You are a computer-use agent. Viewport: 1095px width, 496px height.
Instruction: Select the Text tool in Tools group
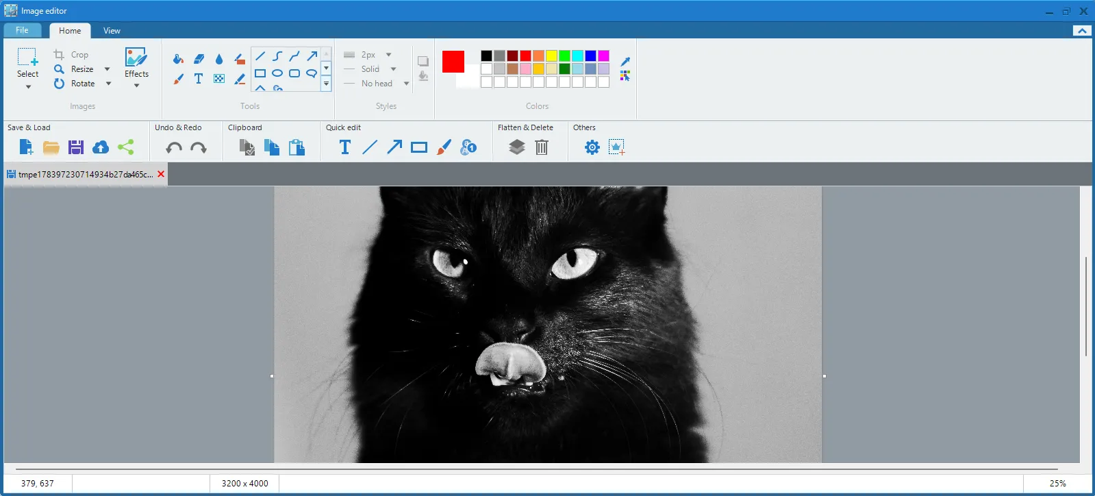(x=199, y=79)
